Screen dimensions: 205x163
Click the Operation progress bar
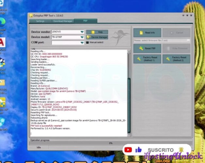(x=111, y=143)
